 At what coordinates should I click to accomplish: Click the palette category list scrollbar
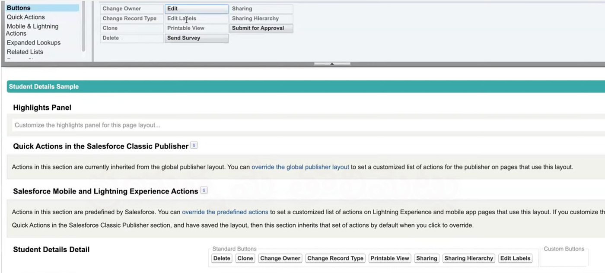click(x=83, y=26)
